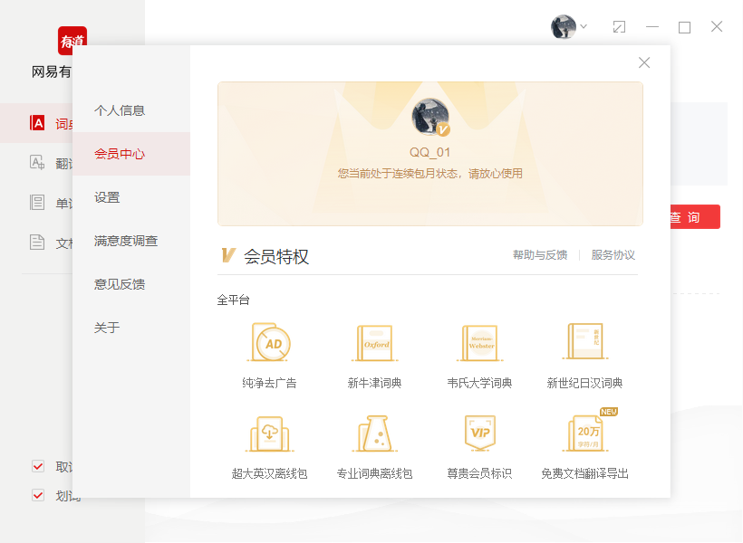Uncheck the 取词 checkbox
This screenshot has height=543, width=743.
point(38,466)
